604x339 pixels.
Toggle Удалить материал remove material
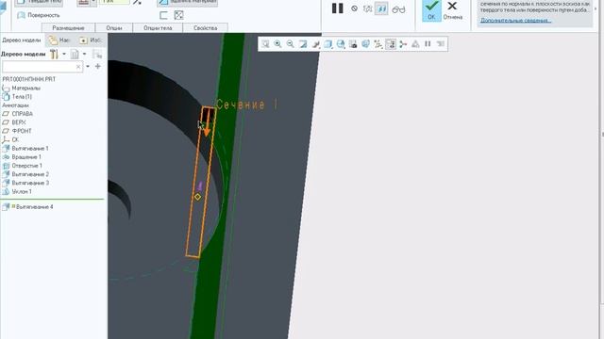click(187, 2)
